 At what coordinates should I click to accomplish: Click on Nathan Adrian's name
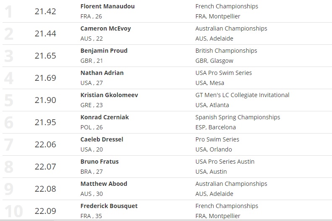[x=102, y=73]
